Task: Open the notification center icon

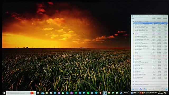Action: coord(165,93)
